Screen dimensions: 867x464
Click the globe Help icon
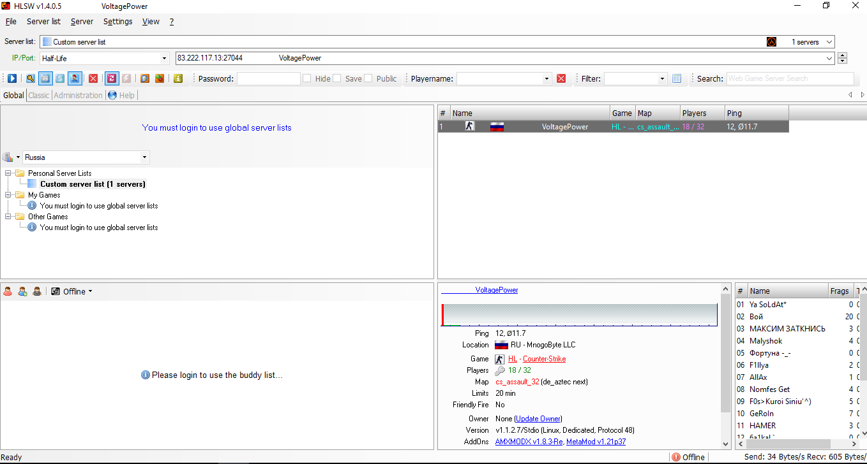(112, 95)
